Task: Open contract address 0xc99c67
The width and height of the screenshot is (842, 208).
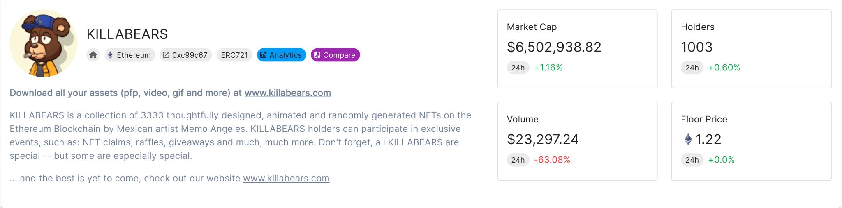Action: coord(185,55)
